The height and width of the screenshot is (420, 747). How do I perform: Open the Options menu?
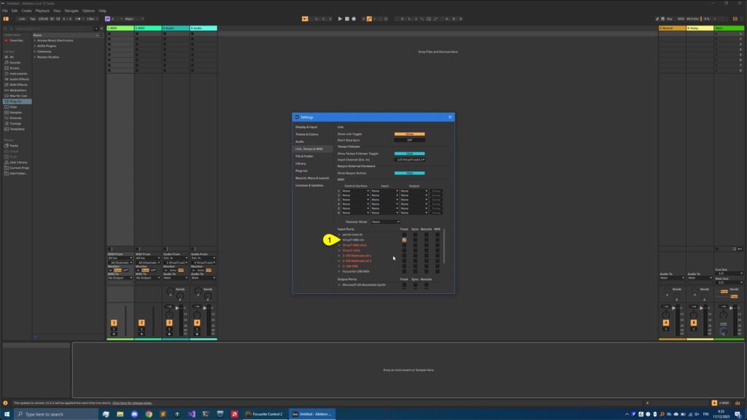click(x=89, y=10)
